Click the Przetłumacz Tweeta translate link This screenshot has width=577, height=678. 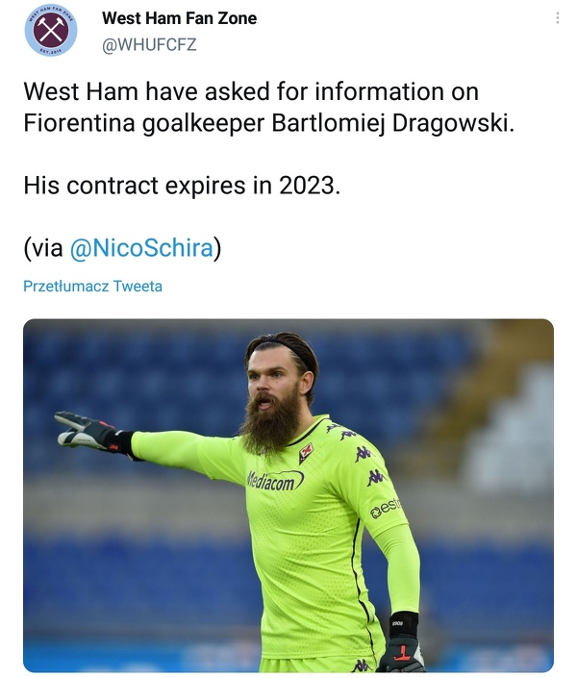92,286
